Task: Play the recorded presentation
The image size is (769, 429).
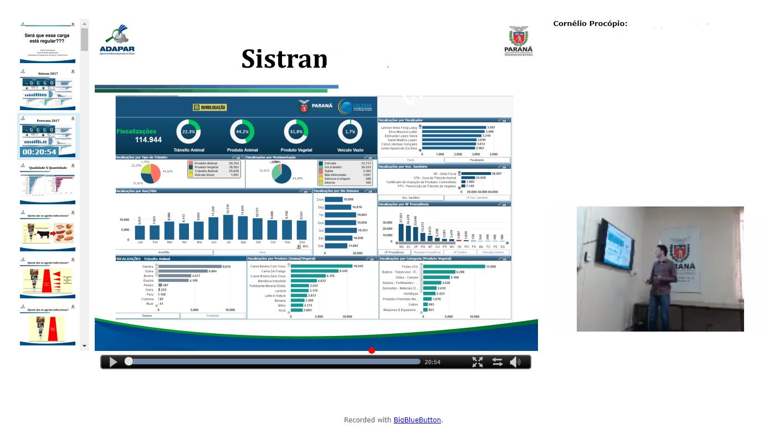Action: [113, 362]
